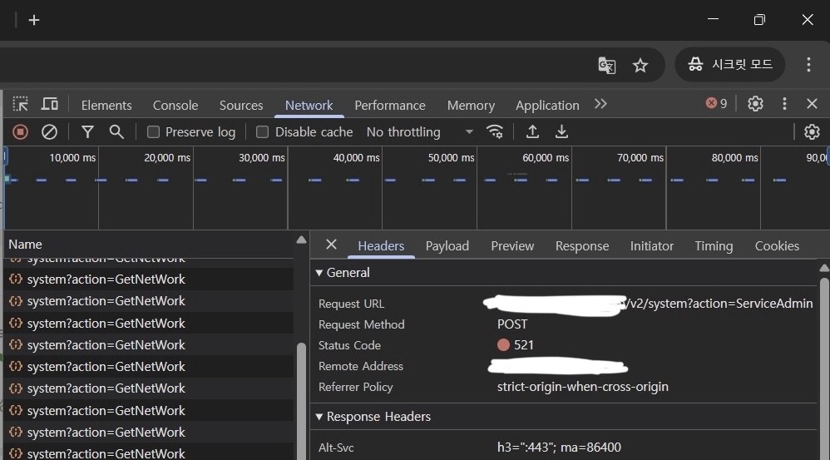The height and width of the screenshot is (460, 830).
Task: Open the Payload tab
Action: click(x=447, y=245)
